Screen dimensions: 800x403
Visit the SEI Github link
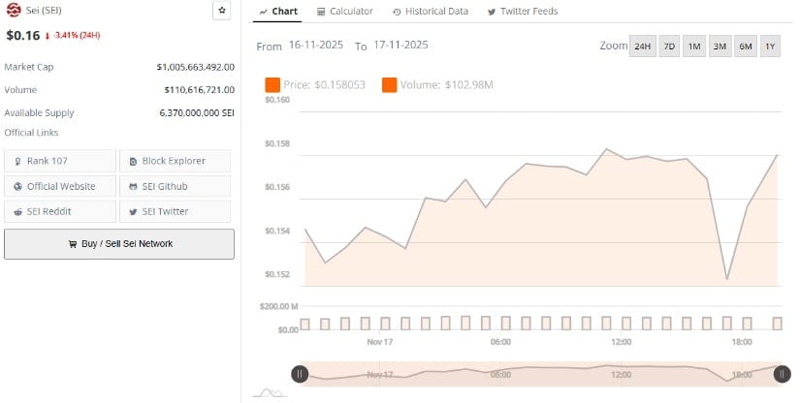[x=175, y=186]
